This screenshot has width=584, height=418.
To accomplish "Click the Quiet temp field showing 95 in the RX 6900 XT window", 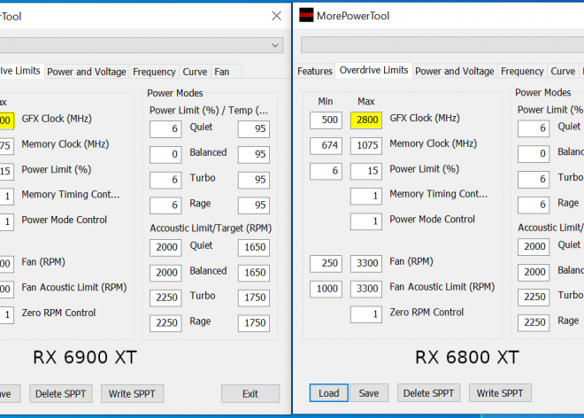I will 254,129.
